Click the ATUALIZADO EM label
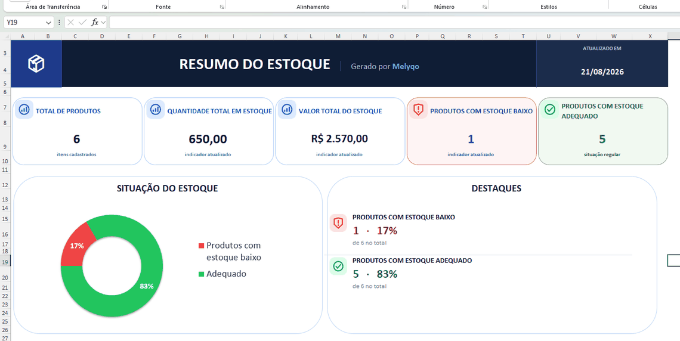Screen dimensions: 680x341 tap(602, 48)
